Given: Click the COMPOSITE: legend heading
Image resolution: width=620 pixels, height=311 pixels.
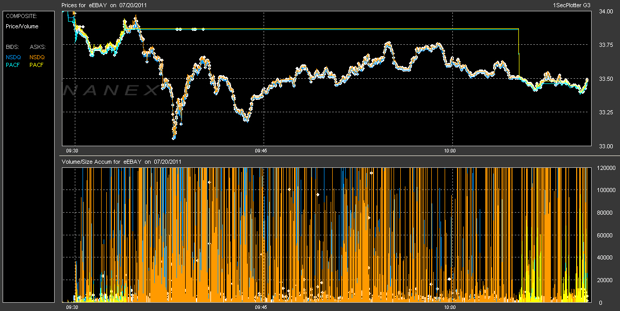Looking at the screenshot, I should (x=22, y=16).
